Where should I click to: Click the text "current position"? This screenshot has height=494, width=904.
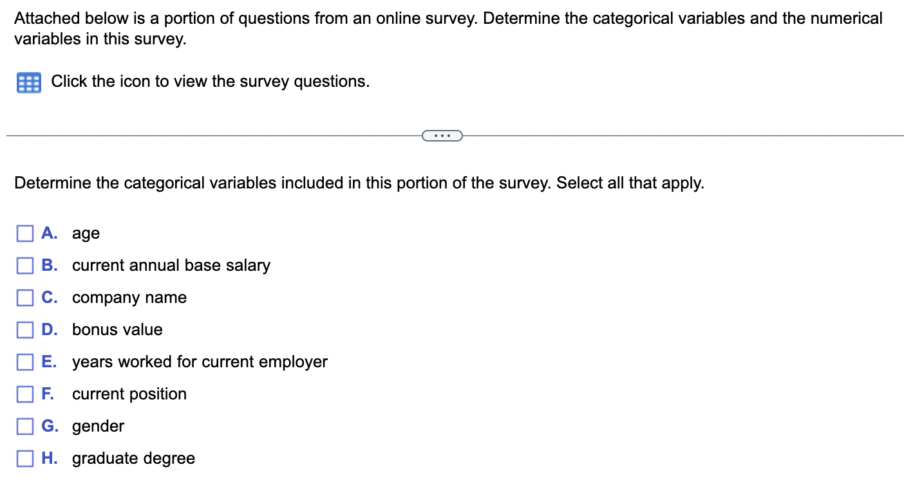[129, 394]
